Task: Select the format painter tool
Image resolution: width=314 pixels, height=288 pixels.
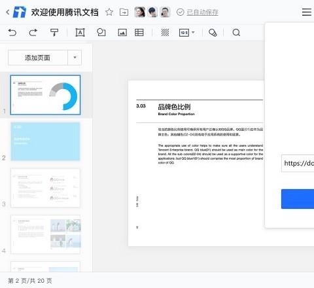Action: point(54,33)
